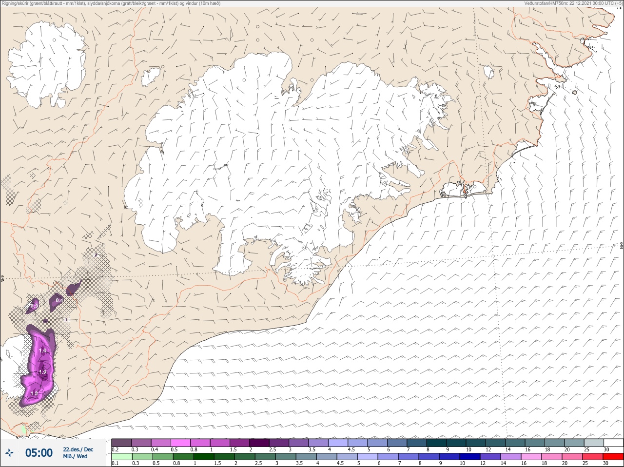Screen dimensions: 624x467
Task: Click darkest green lower legend swatch at 1
Action: pos(203,457)
